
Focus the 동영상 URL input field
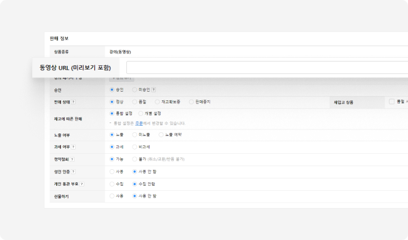[267, 68]
